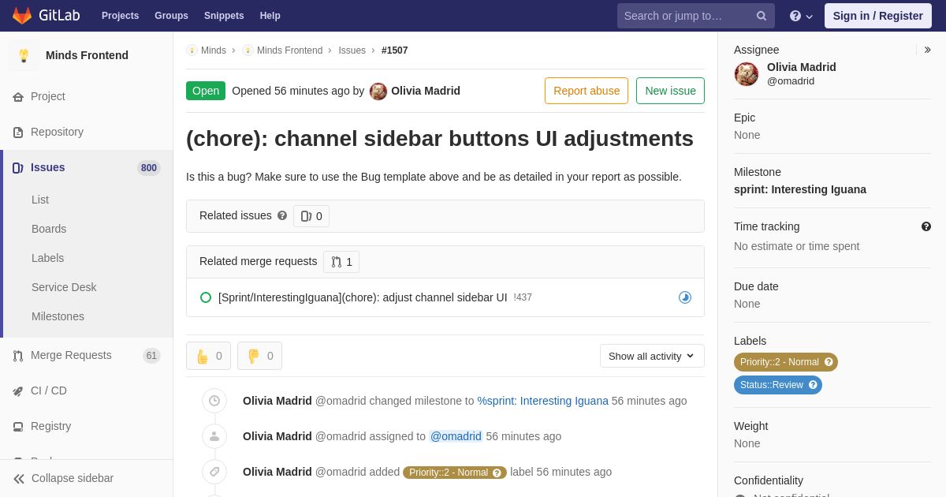Click the Report abuse button
This screenshot has width=946, height=497.
tap(587, 91)
